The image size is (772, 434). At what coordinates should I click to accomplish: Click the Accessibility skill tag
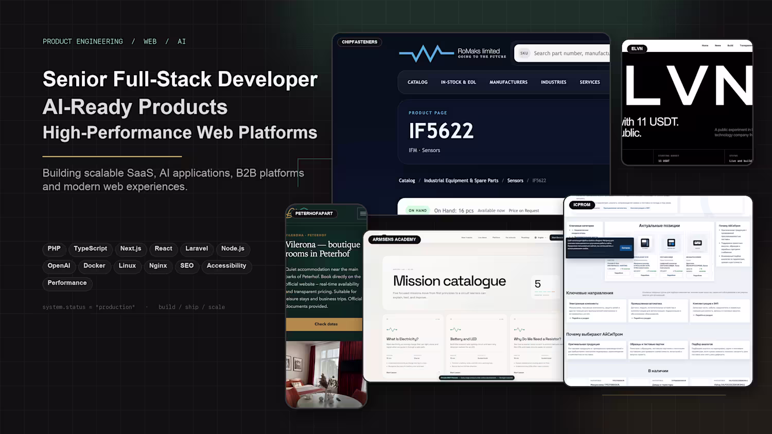coord(226,266)
